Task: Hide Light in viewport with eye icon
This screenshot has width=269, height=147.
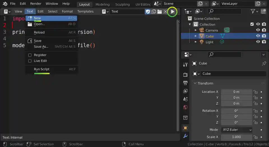Action: click(258, 42)
